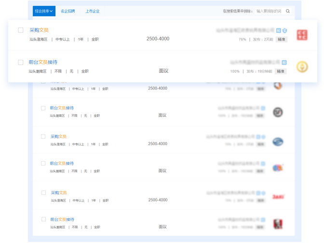326x243 pixels.
Task: Click the gold round company logo
Action: pyautogui.click(x=302, y=67)
